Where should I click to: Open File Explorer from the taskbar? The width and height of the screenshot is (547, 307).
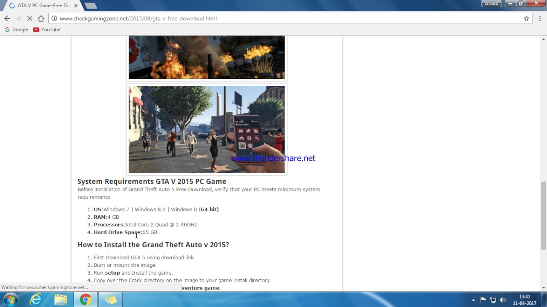pos(60,300)
